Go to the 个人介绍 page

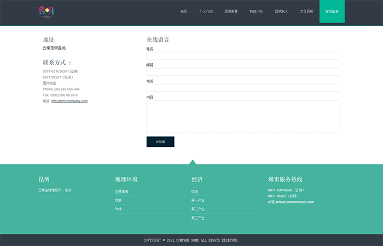click(x=206, y=11)
